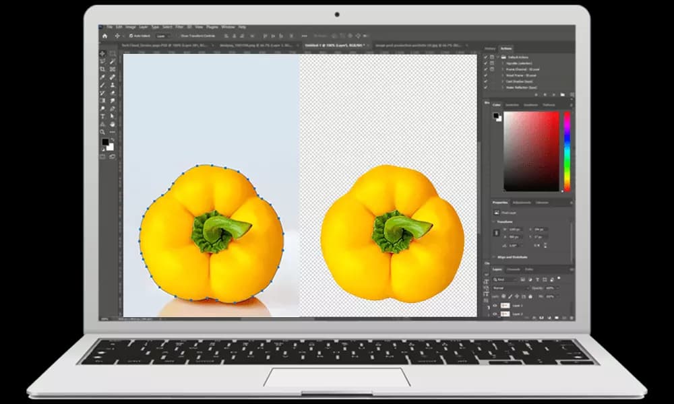Check Show Transform Controls option
The image size is (674, 404).
tap(179, 36)
